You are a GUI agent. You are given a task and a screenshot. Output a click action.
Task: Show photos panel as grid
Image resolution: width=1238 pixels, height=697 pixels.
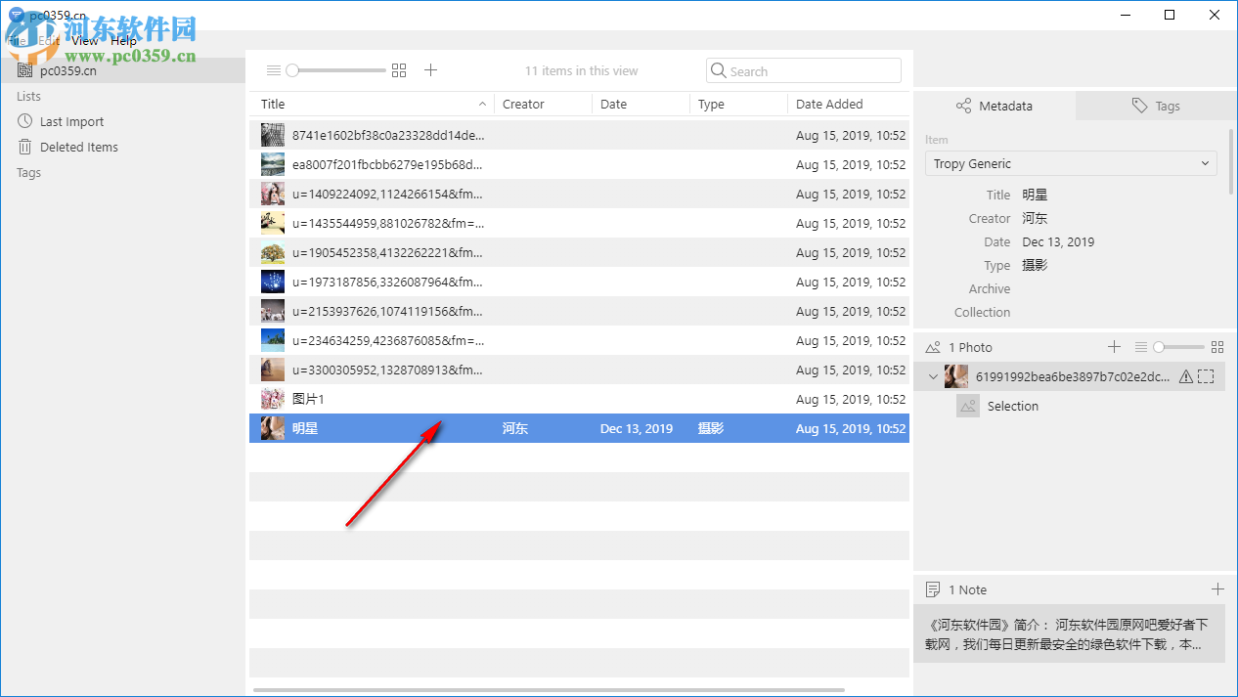tap(1216, 347)
